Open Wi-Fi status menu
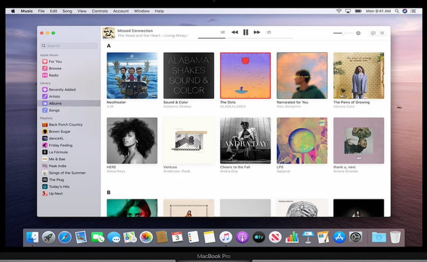Image resolution: width=427 pixels, height=262 pixels. click(x=339, y=11)
